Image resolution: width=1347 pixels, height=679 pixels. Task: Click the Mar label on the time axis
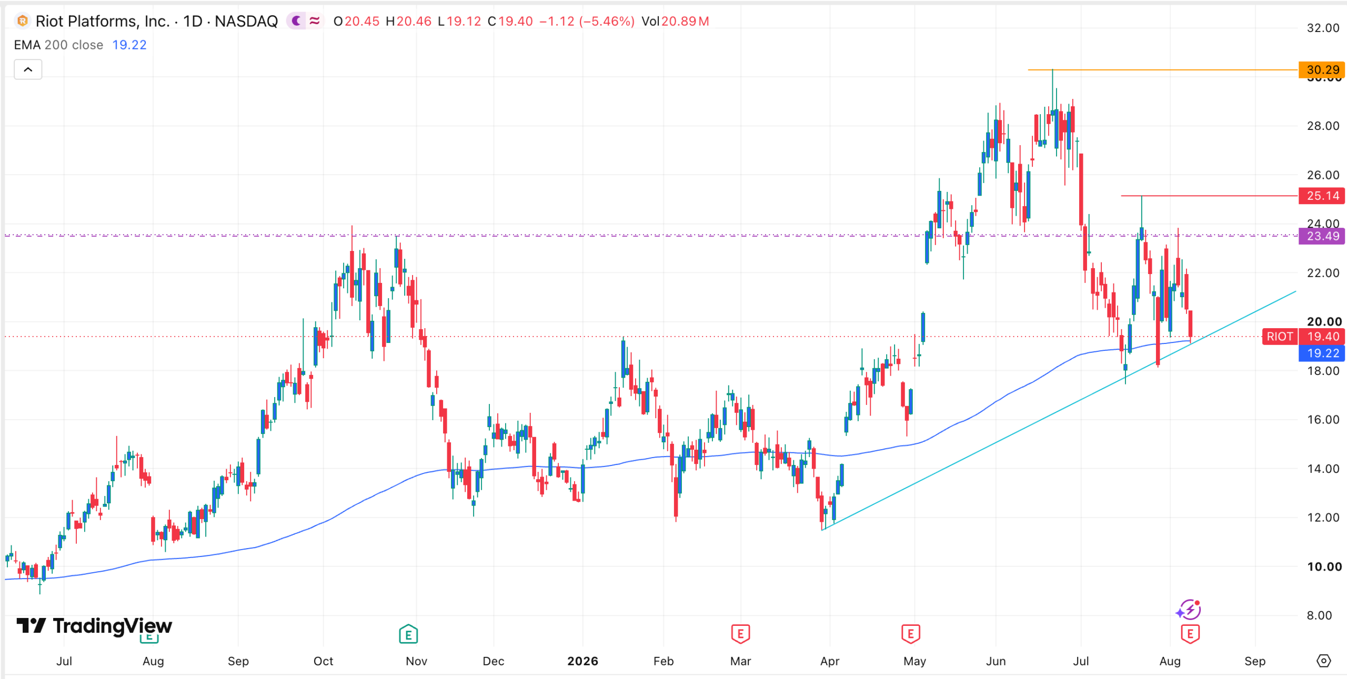740,661
